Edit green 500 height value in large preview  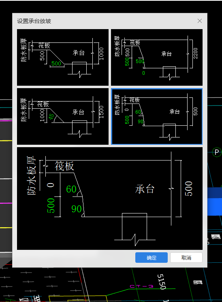(x=51, y=205)
